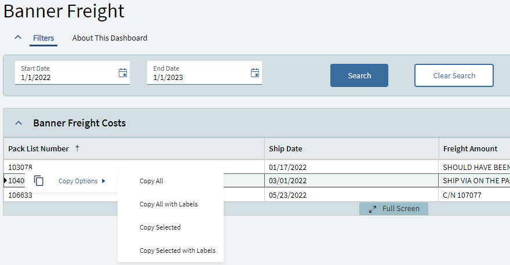The width and height of the screenshot is (510, 265).
Task: Sort by the Ship Date column header
Action: pyautogui.click(x=286, y=148)
